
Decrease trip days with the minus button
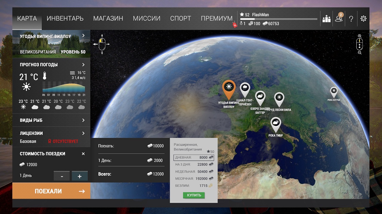[x=62, y=176]
